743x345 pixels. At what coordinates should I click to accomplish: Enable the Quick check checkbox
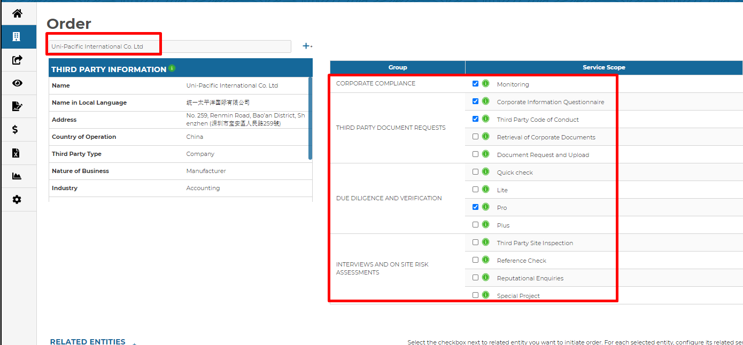tap(475, 172)
